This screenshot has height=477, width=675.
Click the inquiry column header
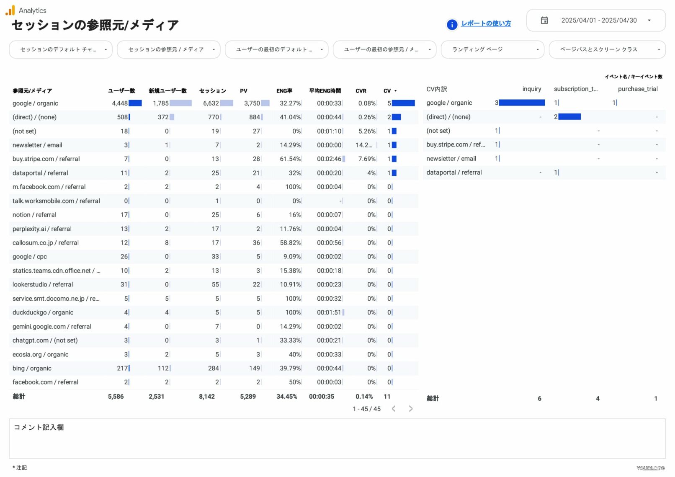[531, 89]
